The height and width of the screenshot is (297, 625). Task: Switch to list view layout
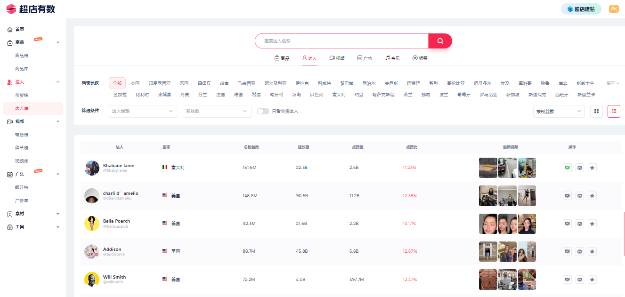(x=614, y=111)
